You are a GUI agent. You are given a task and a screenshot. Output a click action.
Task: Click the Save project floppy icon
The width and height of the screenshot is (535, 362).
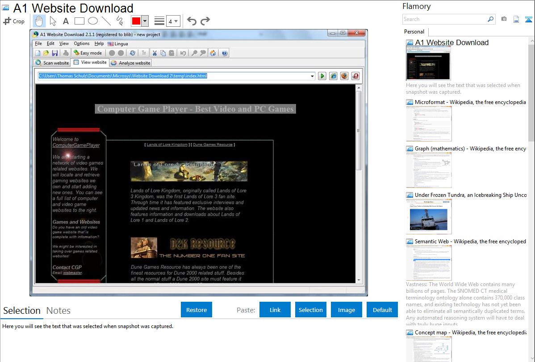pos(54,53)
